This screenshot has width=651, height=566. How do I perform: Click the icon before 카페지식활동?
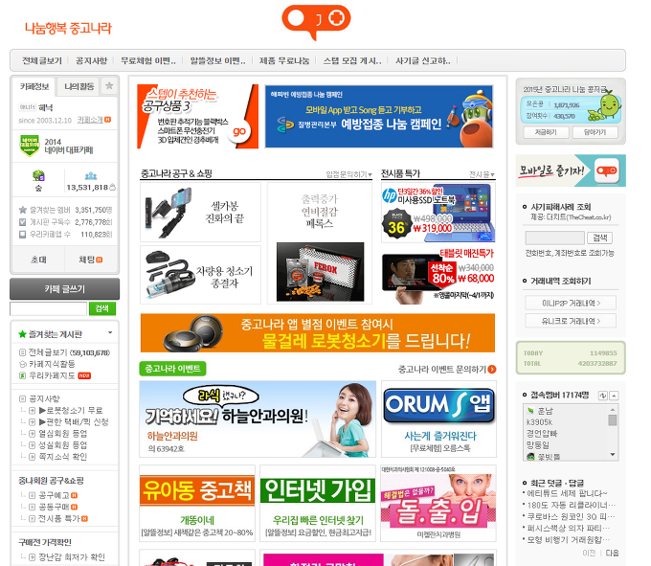pos(23,364)
